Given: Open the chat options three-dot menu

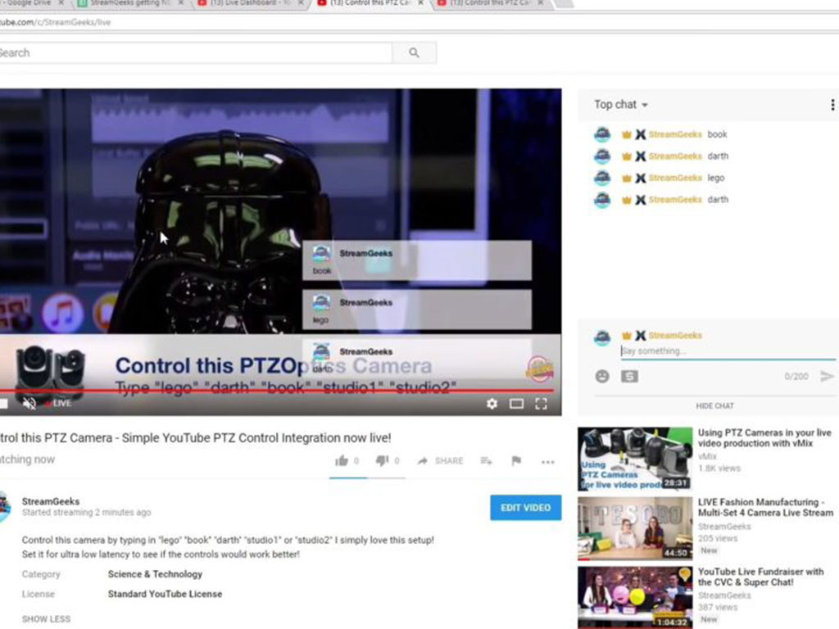Looking at the screenshot, I should pos(832,105).
